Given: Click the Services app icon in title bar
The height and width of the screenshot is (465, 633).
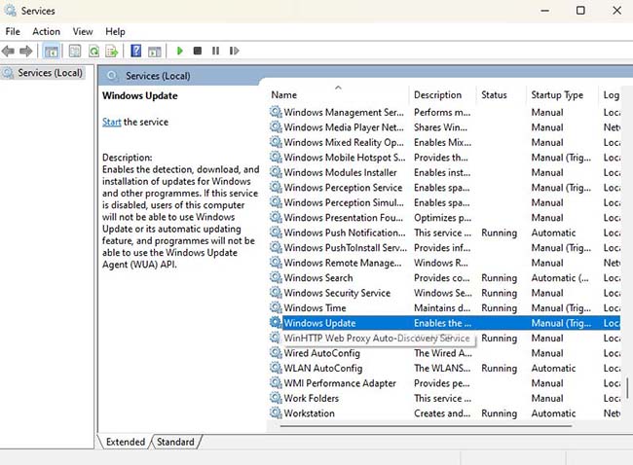Looking at the screenshot, I should (x=10, y=10).
